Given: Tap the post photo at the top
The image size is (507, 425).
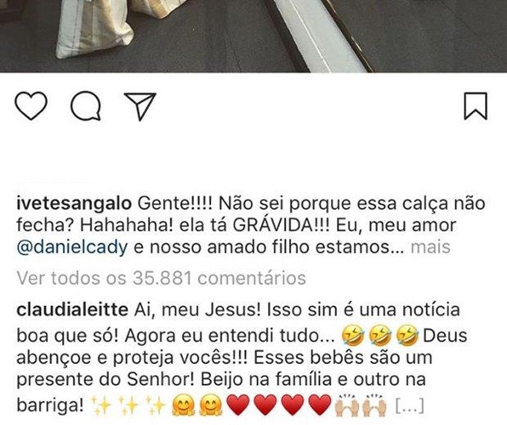Looking at the screenshot, I should (x=253, y=36).
